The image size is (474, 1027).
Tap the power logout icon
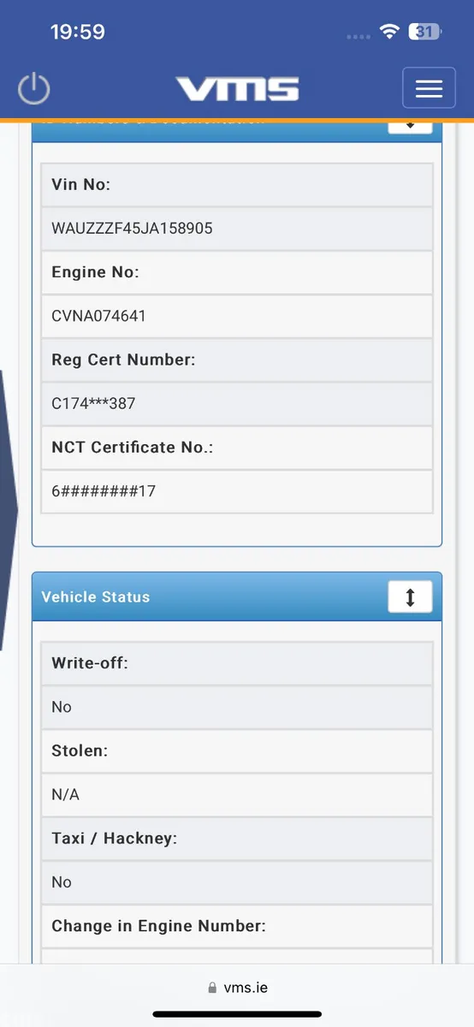point(34,89)
